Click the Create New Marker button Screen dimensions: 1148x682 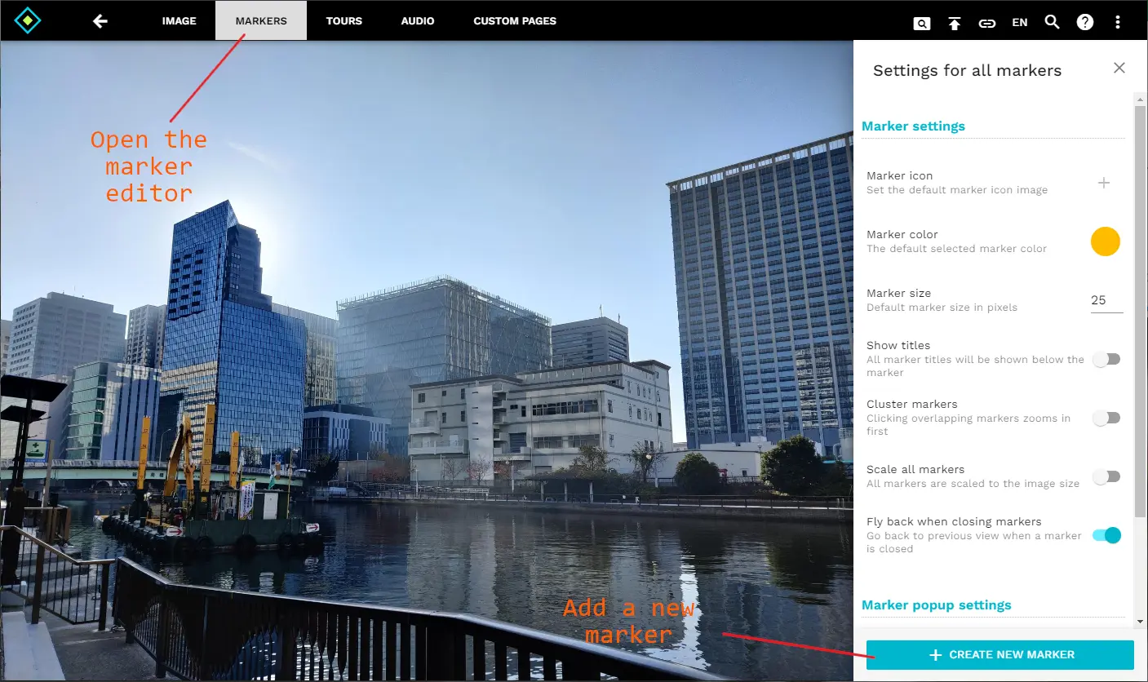click(1000, 654)
